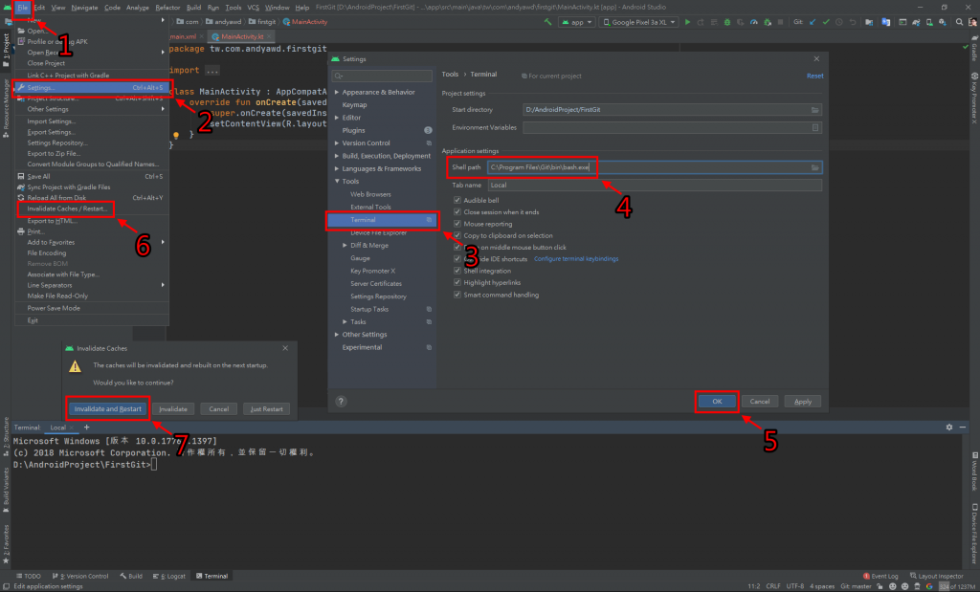Click the Tab name input field
The height and width of the screenshot is (592, 980).
coord(655,186)
